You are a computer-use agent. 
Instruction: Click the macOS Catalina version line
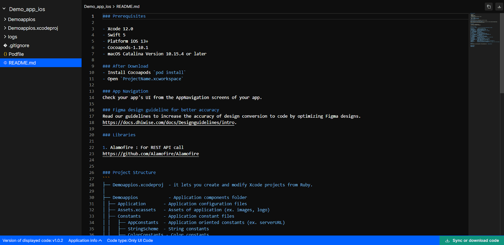click(x=157, y=54)
